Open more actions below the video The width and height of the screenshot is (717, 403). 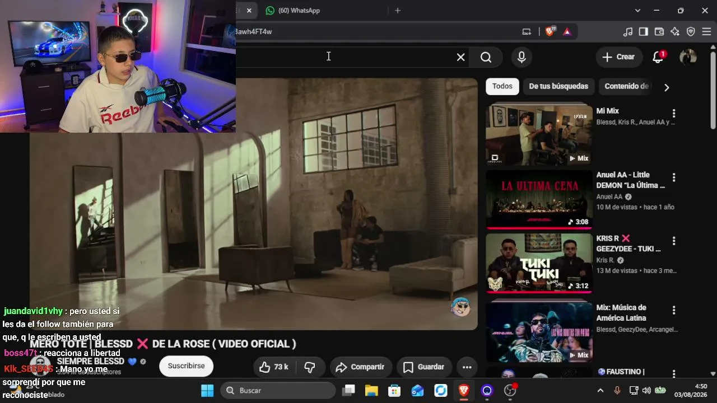467,367
